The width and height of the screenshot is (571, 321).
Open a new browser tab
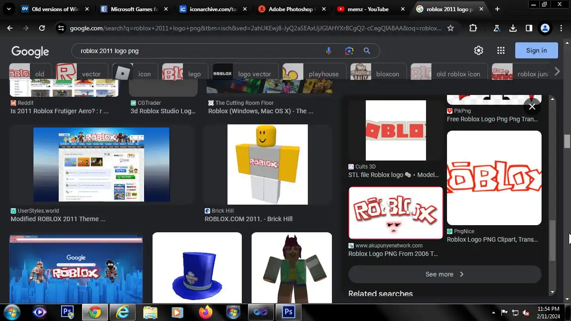click(x=497, y=9)
